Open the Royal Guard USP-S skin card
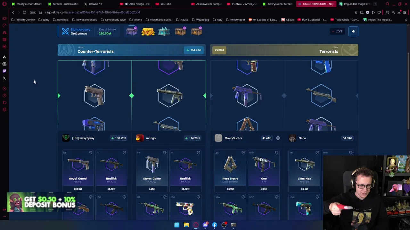Image resolution: width=410 pixels, height=230 pixels. 78,171
